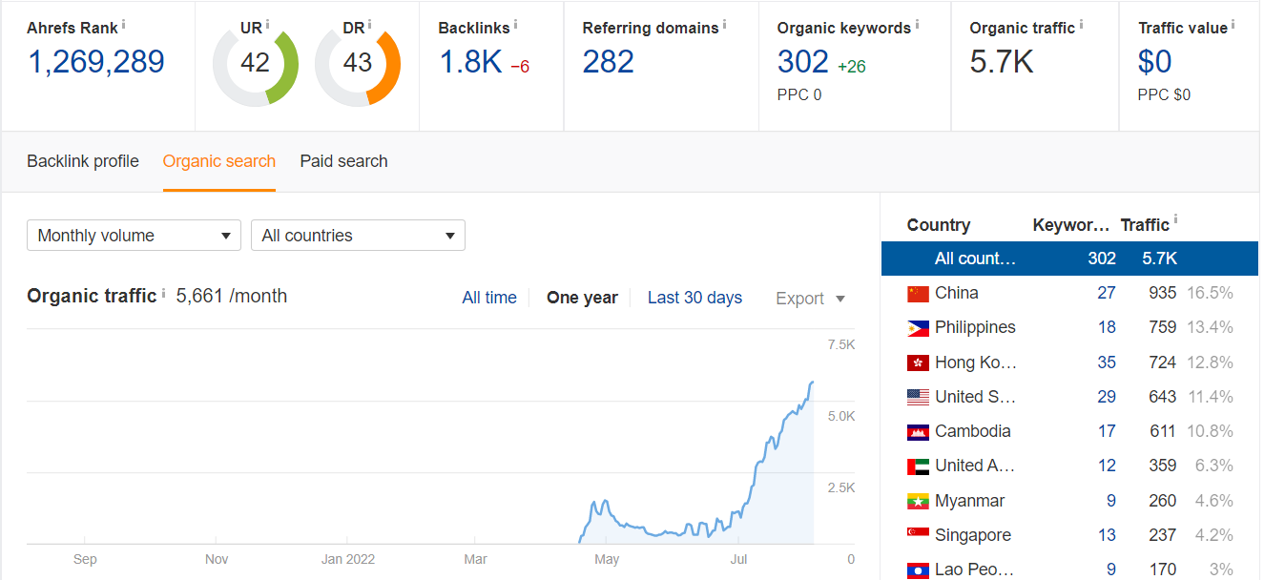
Task: Open the All countries dropdown
Action: (358, 236)
